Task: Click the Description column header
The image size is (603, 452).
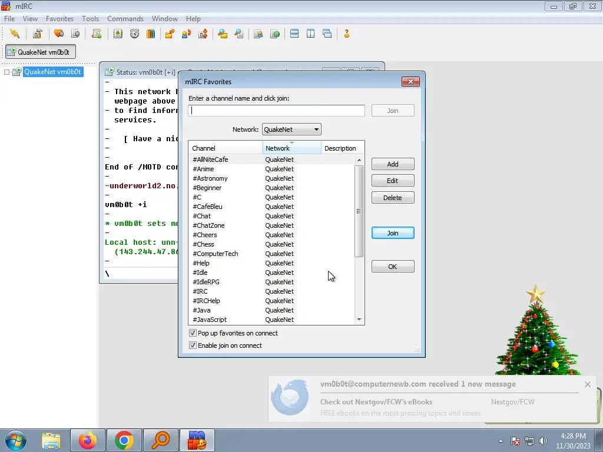Action: point(342,148)
